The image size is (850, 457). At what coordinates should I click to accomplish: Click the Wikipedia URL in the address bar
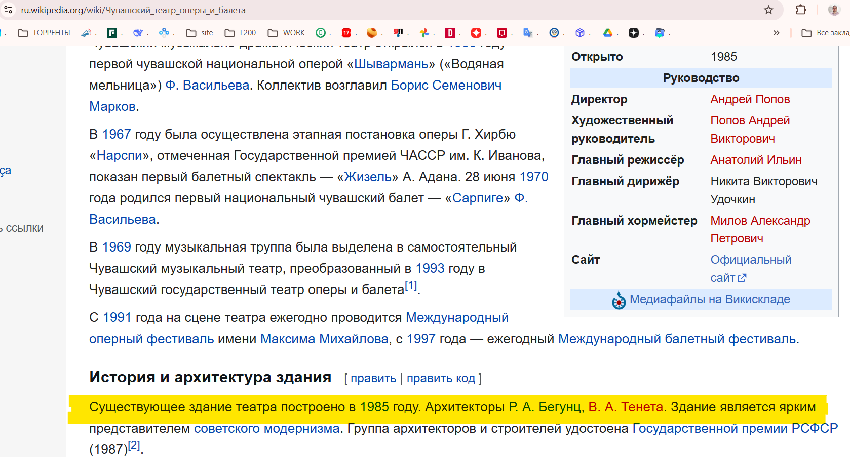pos(133,10)
